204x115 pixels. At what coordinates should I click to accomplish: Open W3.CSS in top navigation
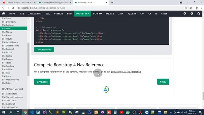click(x=110, y=13)
